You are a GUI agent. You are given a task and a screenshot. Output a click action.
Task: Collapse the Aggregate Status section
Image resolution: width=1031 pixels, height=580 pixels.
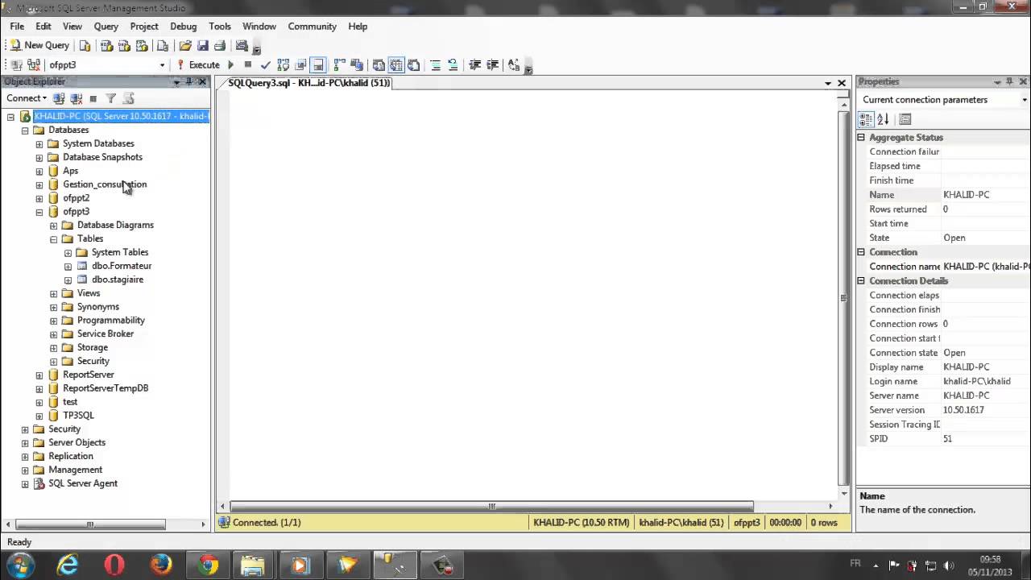point(861,138)
